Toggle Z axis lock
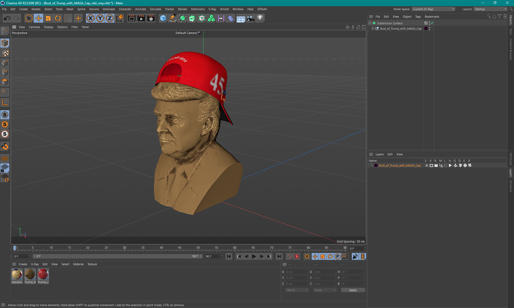The width and height of the screenshot is (514, 308). (x=110, y=18)
